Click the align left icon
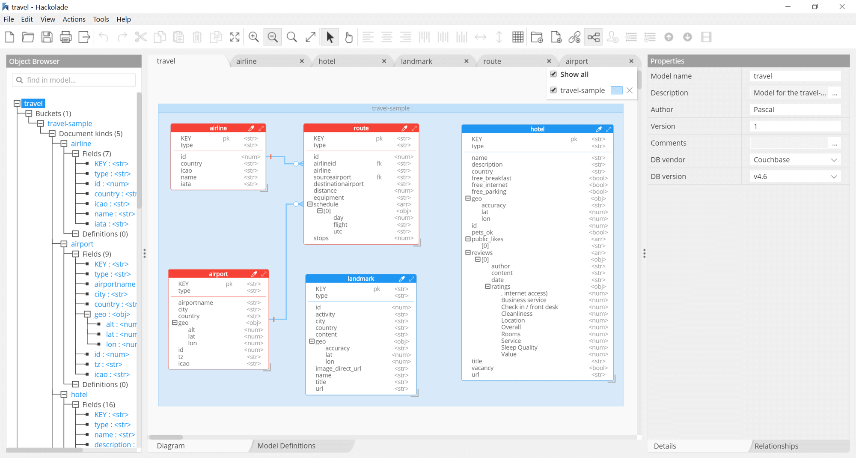Screen dimensions: 856x458 [368, 37]
